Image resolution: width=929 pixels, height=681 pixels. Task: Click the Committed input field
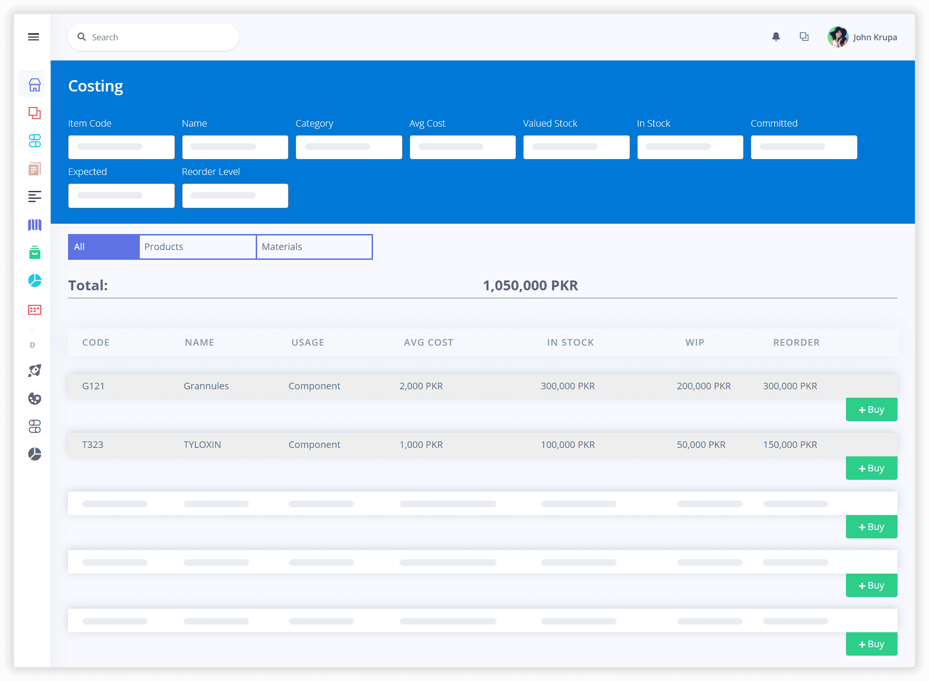[x=804, y=147]
